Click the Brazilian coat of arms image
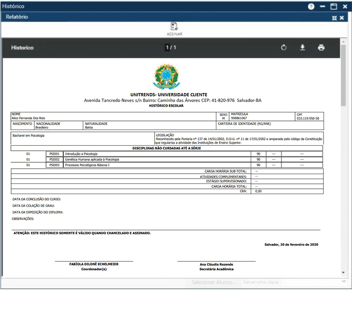The height and width of the screenshot is (313, 352). pyautogui.click(x=166, y=76)
